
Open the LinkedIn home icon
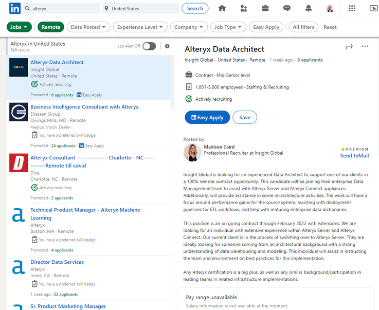point(222,8)
